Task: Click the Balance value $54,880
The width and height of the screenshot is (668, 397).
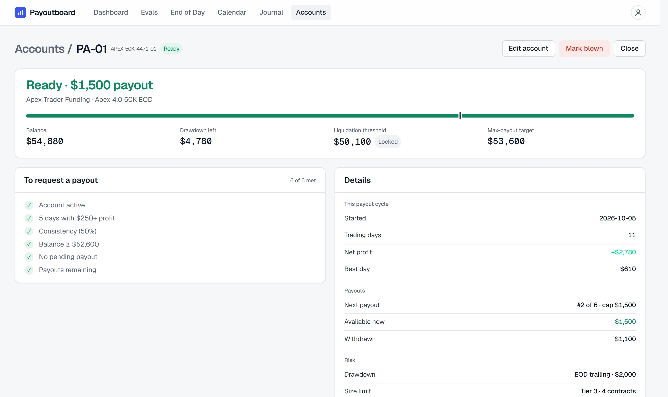Action: (x=45, y=141)
